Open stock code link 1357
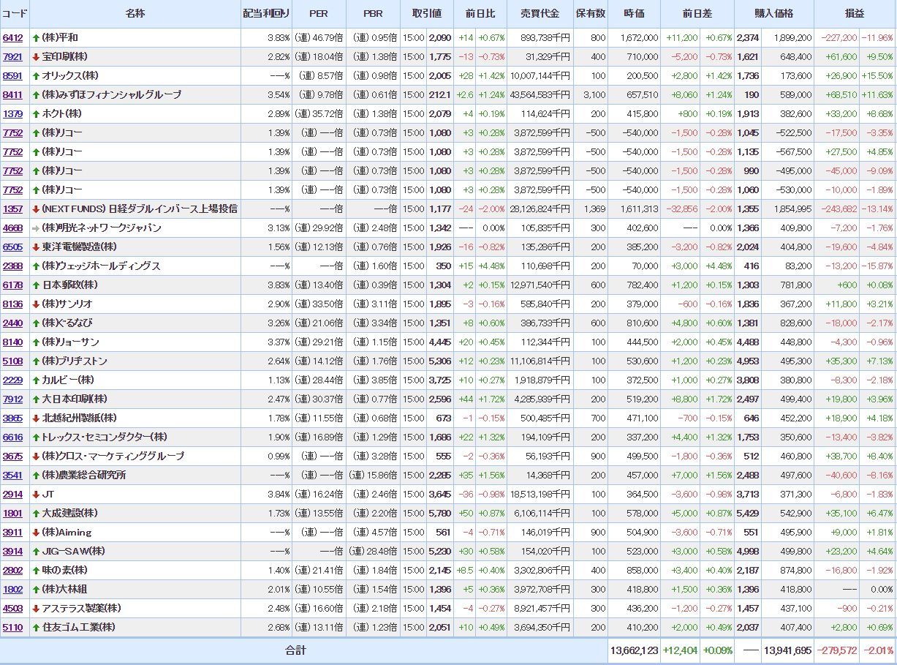Viewport: 897px width, 665px height. [12, 209]
